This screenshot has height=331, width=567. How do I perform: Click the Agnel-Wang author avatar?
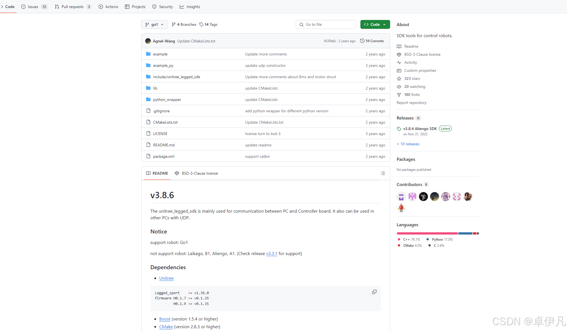coord(148,41)
